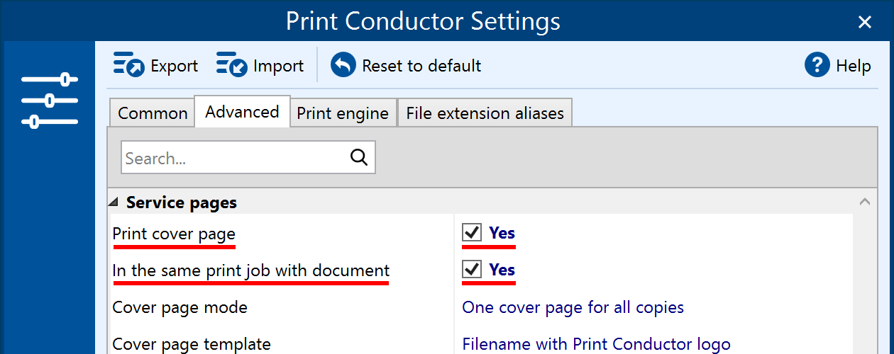Viewport: 894px width, 354px height.
Task: Open Cover page template value dropdown
Action: 596,344
